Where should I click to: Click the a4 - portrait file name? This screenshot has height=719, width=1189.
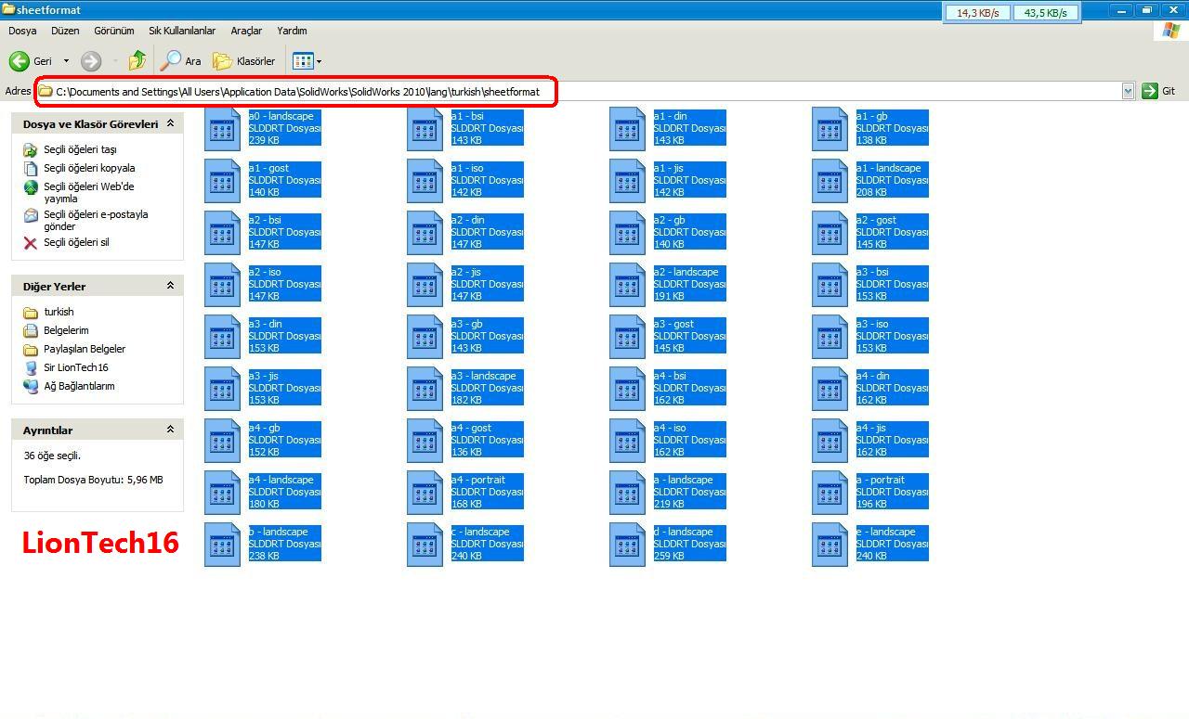coord(477,480)
